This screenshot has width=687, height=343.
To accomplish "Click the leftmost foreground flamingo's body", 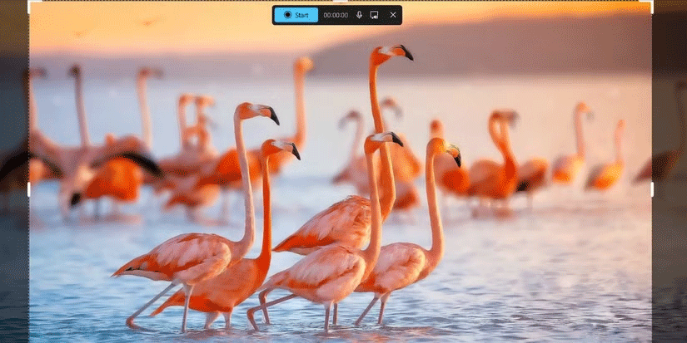I will click(x=187, y=257).
